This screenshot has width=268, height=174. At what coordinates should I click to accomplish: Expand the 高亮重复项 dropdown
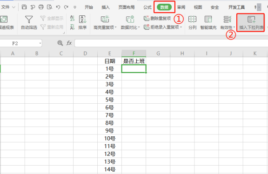coord(115,27)
